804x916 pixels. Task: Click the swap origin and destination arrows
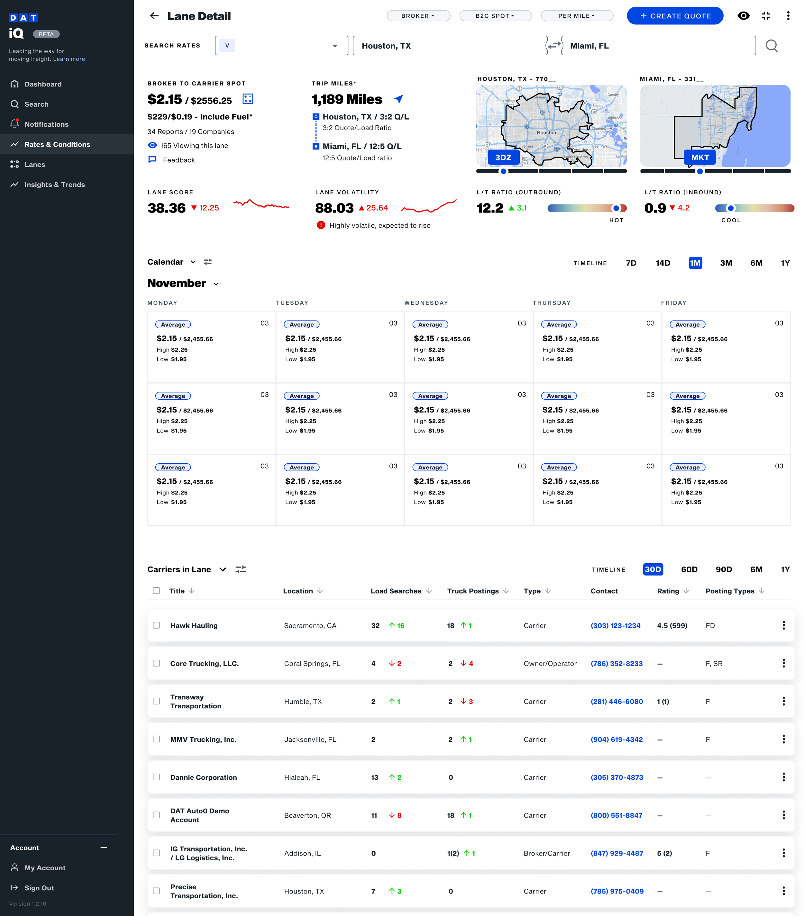pos(554,46)
